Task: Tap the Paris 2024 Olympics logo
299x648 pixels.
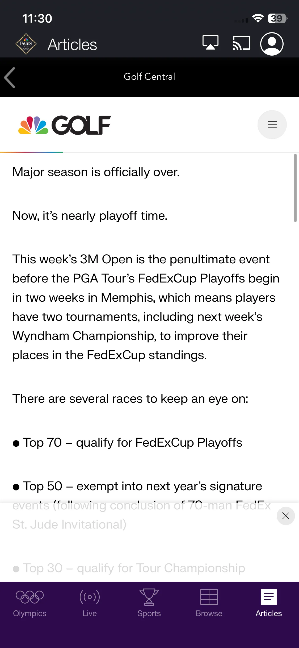Action: point(26,44)
